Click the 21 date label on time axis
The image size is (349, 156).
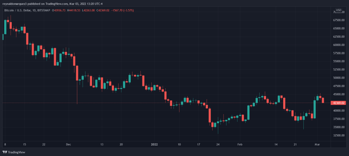295,144
